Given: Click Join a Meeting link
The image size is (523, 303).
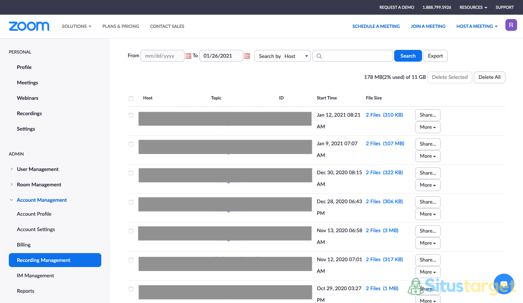Looking at the screenshot, I should (x=428, y=26).
